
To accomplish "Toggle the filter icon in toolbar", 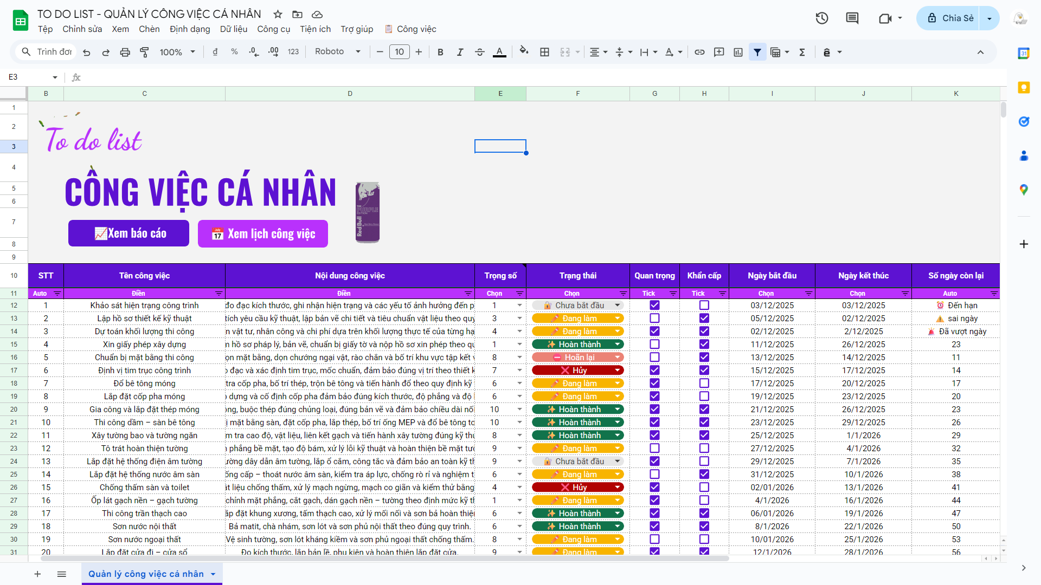I will point(757,52).
